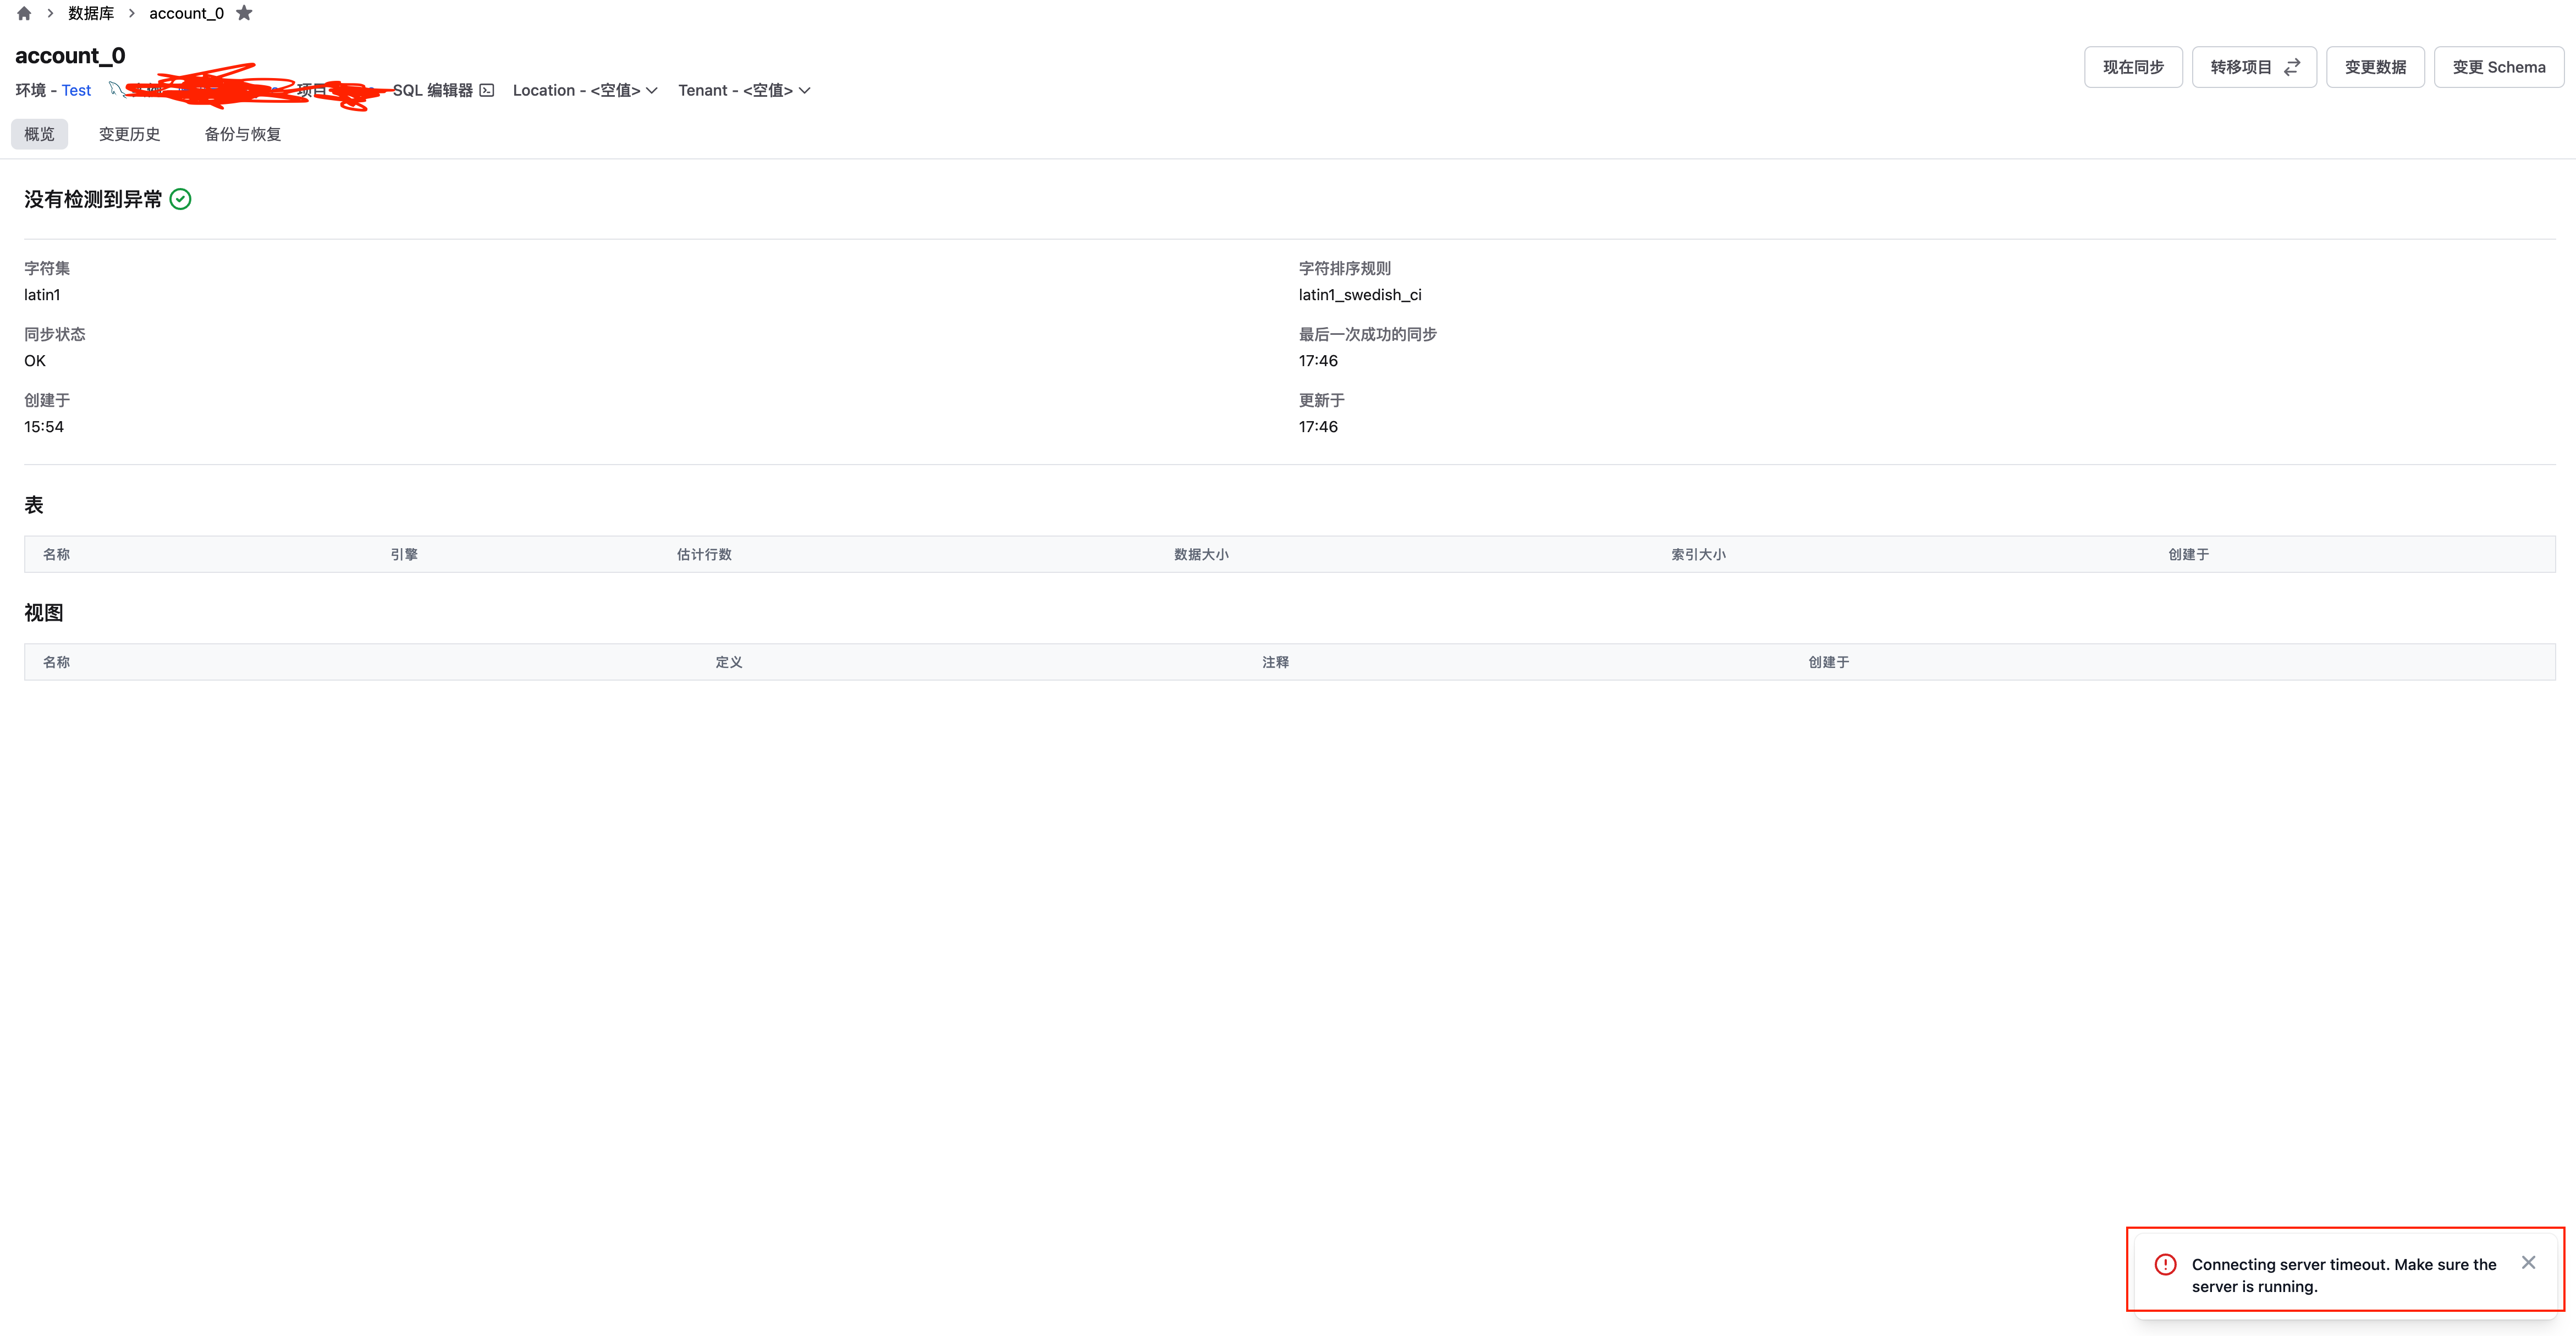Click the 定义 column header
2576x1336 pixels.
point(729,662)
